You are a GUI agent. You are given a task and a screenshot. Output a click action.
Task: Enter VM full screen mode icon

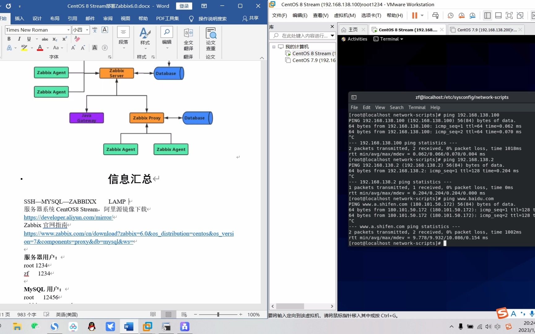tap(509, 15)
